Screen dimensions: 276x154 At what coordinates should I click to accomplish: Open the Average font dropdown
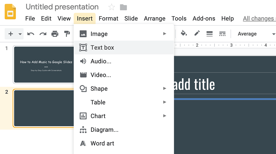(256, 34)
